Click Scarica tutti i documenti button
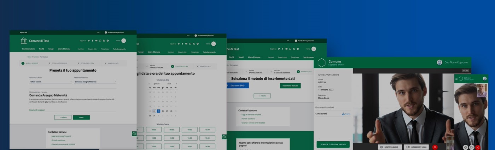 tap(333, 144)
